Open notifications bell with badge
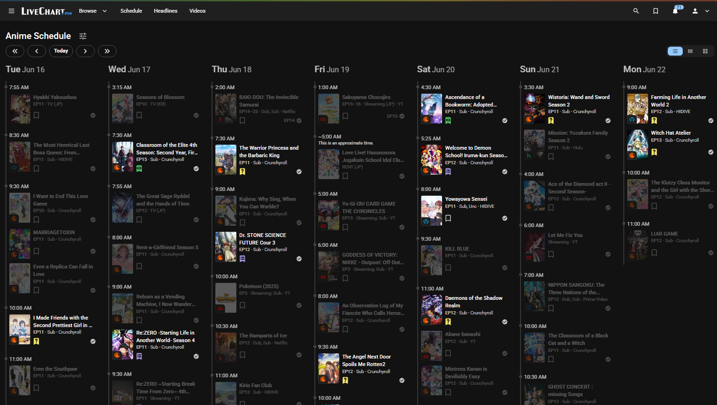Image resolution: width=717 pixels, height=405 pixels. tap(675, 11)
